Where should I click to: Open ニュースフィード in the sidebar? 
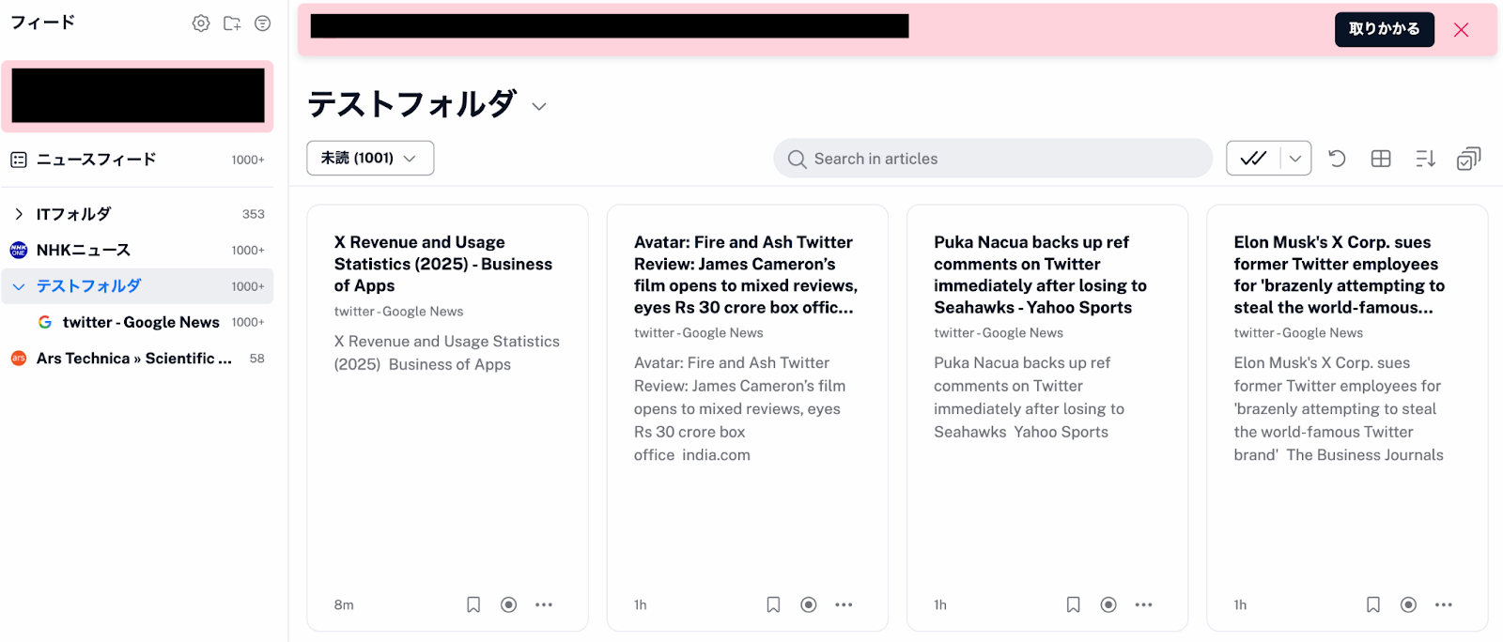tap(137, 160)
